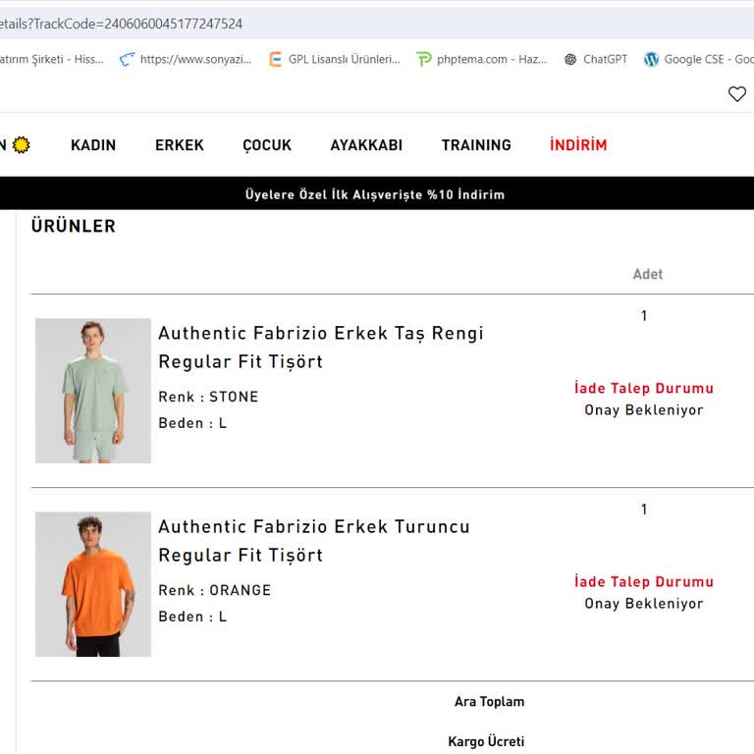Open the Yatırım Şirketi bookmark

pyautogui.click(x=51, y=59)
